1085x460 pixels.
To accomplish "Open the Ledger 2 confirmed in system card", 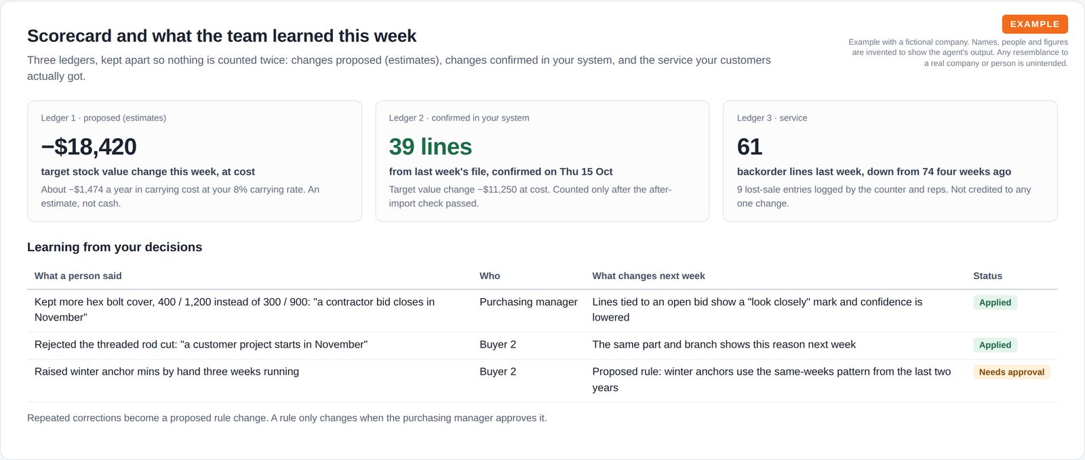I will tap(542, 161).
